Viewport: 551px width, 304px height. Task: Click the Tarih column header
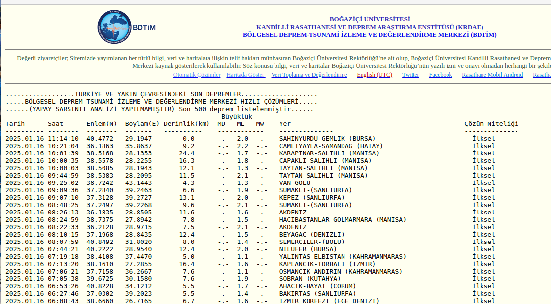tap(15, 124)
